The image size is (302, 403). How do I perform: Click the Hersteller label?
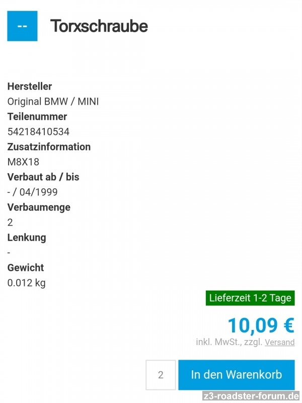click(30, 86)
